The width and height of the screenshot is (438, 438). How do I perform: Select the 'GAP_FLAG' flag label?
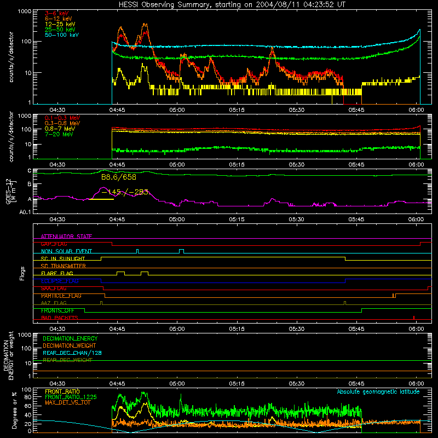(x=54, y=244)
